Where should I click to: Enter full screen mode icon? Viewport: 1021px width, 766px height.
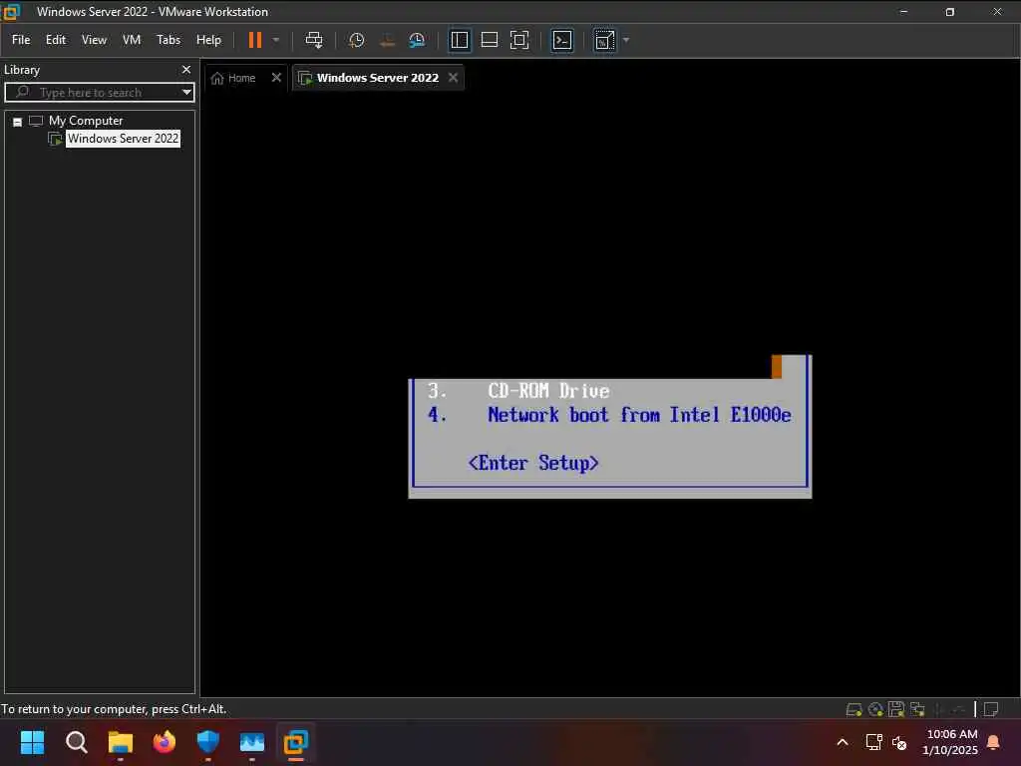(x=518, y=40)
